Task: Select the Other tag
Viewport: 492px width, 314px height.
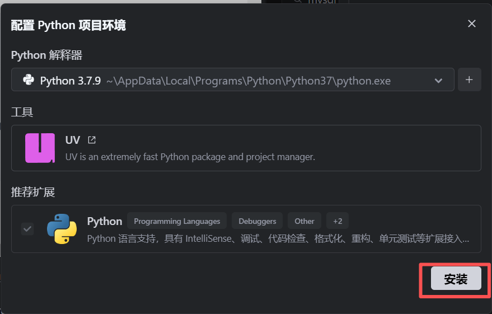Action: pos(304,221)
